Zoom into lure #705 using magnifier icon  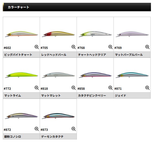click(74, 47)
